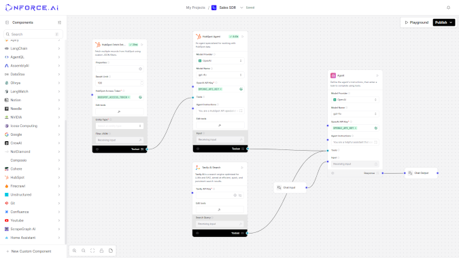Toggle Tavily API key visibility eye
The height and width of the screenshot is (258, 459).
coord(240,195)
